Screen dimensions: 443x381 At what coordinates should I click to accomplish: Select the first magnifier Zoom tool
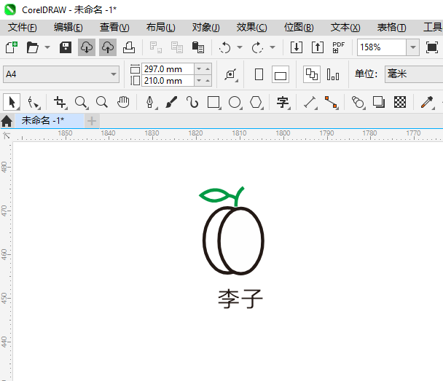[x=82, y=102]
